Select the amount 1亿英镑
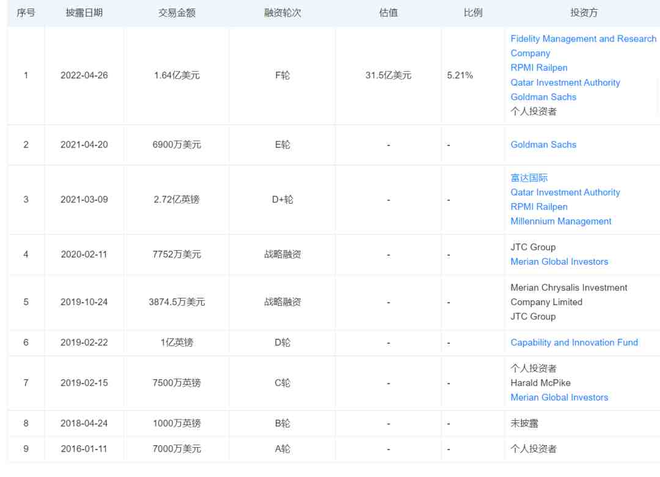The image size is (660, 477). 177,342
